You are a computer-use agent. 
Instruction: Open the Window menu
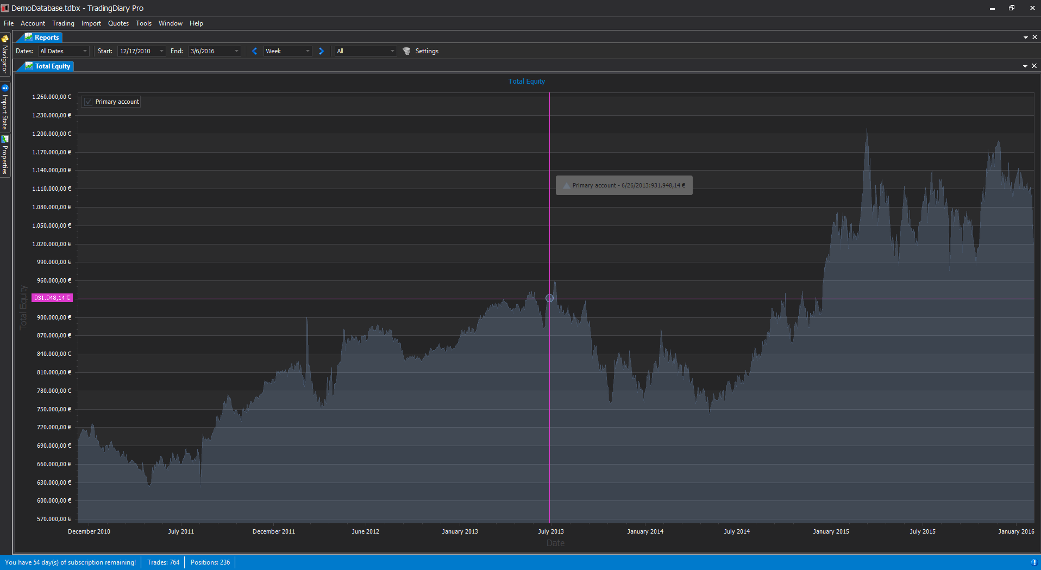point(171,23)
